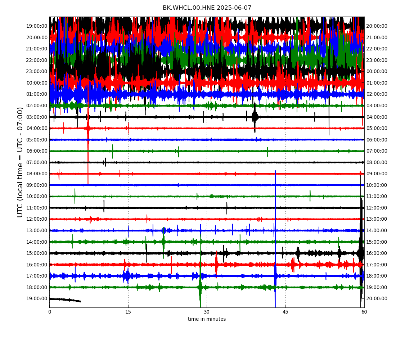414x342 pixels.
Task: Click left-axis UTC label 12:00:00
Action: pyautogui.click(x=37, y=219)
